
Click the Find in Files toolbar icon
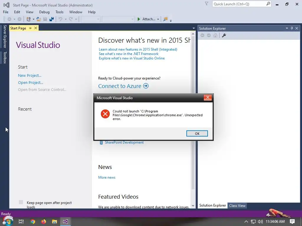pos(165,19)
